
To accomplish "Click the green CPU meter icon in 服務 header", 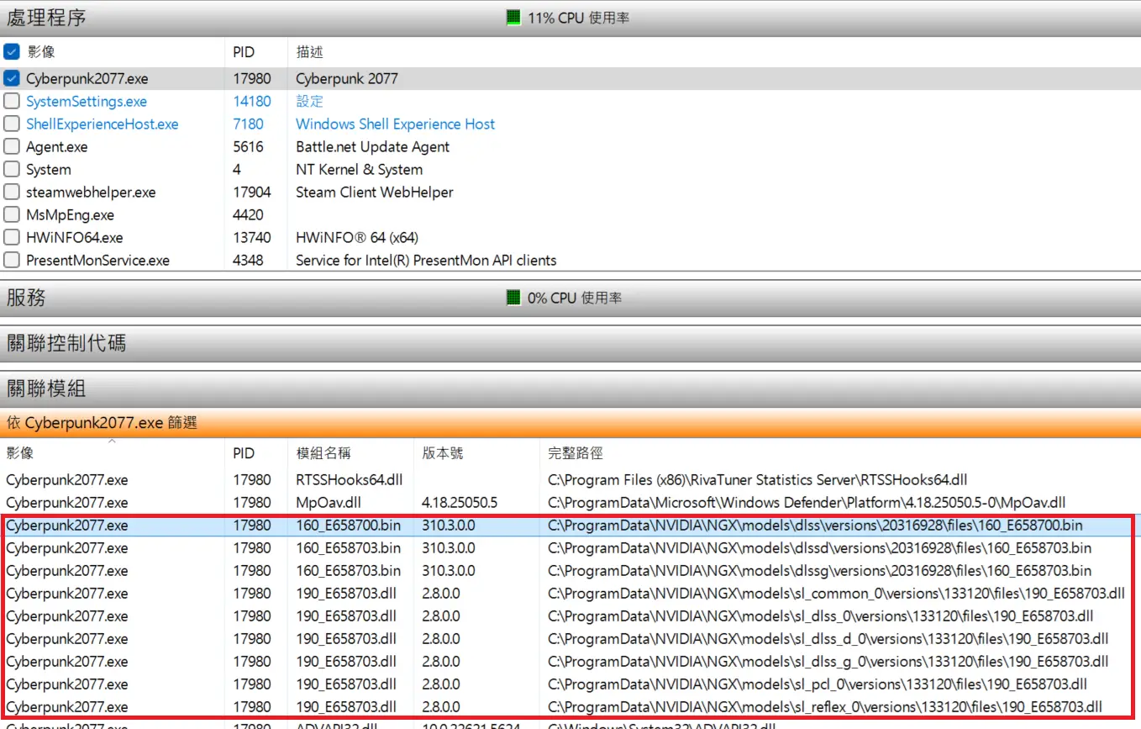I will click(x=513, y=298).
